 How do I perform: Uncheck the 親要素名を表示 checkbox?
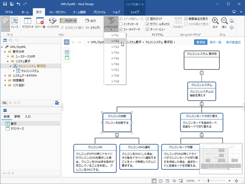click(x=186, y=19)
